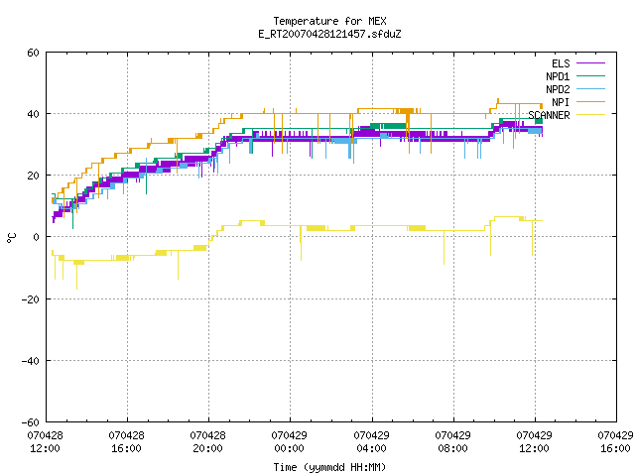Select the NPI legend label
635x476 pixels.
tap(561, 102)
